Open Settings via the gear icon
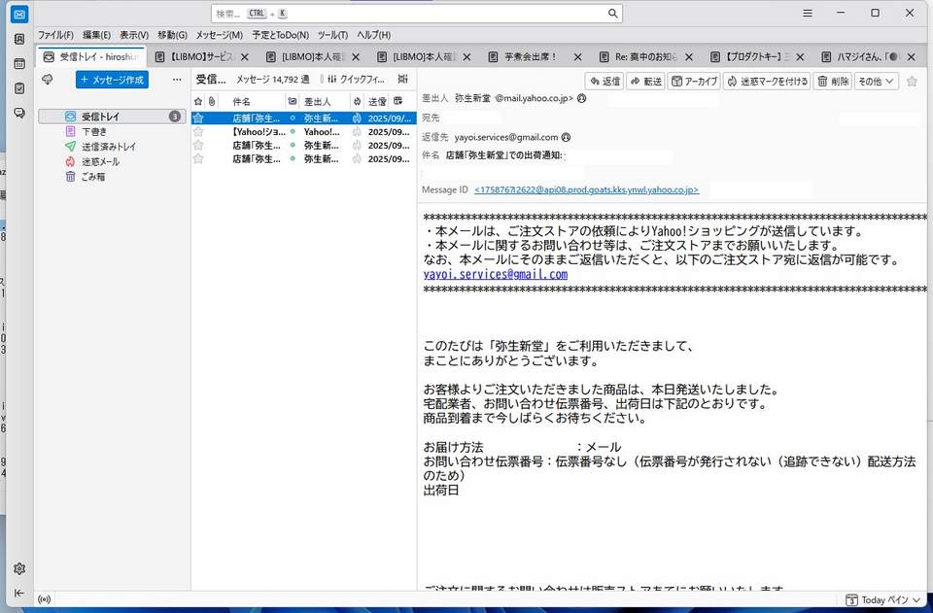 click(19, 568)
